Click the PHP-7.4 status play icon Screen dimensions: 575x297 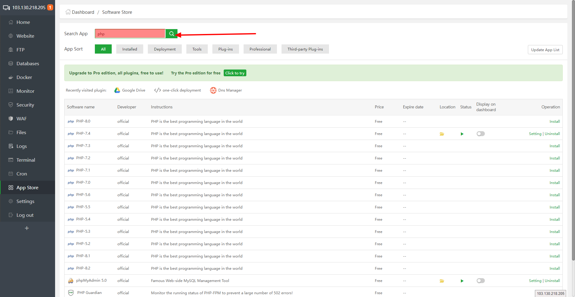pos(462,134)
